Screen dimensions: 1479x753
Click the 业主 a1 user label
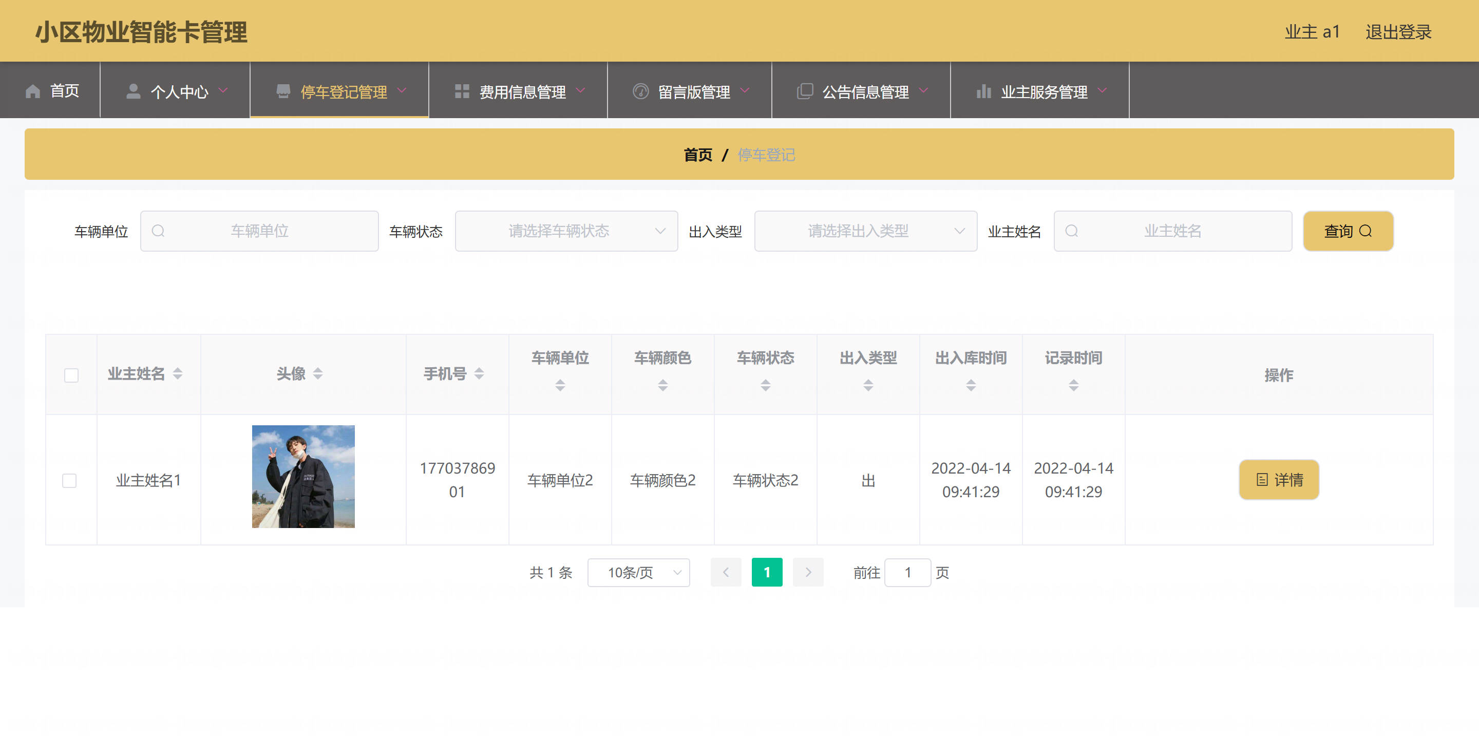click(x=1312, y=32)
